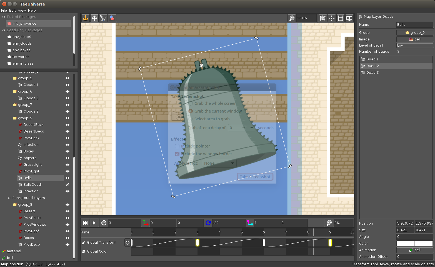
Task: Select the env_desert package
Action: tap(22, 37)
